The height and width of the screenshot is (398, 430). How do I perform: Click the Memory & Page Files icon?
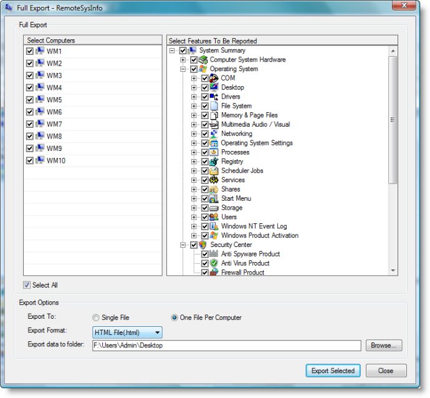click(214, 115)
